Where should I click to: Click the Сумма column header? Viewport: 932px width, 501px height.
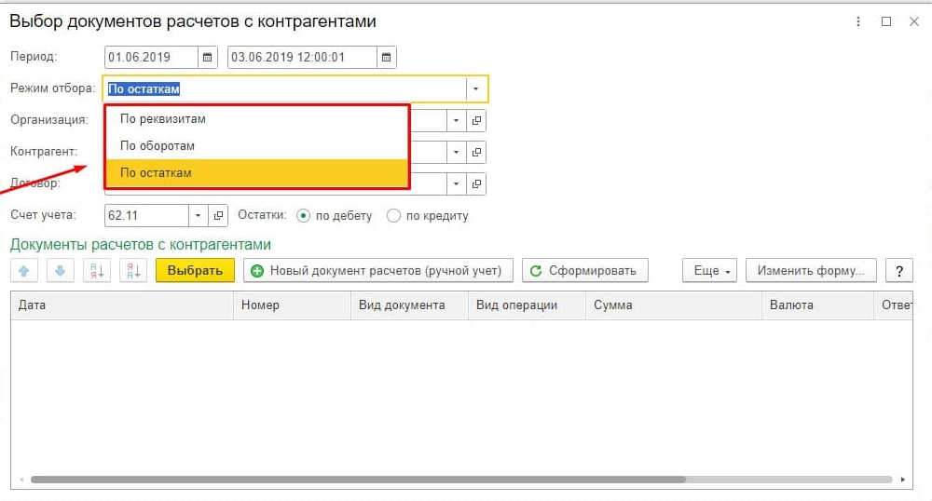[612, 305]
